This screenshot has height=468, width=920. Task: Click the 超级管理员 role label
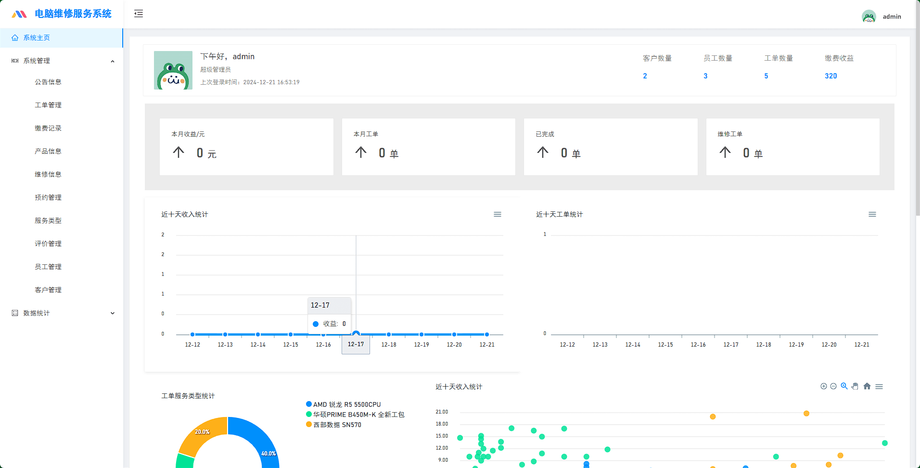pyautogui.click(x=216, y=69)
